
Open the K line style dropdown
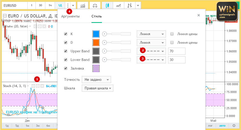[x=151, y=34]
